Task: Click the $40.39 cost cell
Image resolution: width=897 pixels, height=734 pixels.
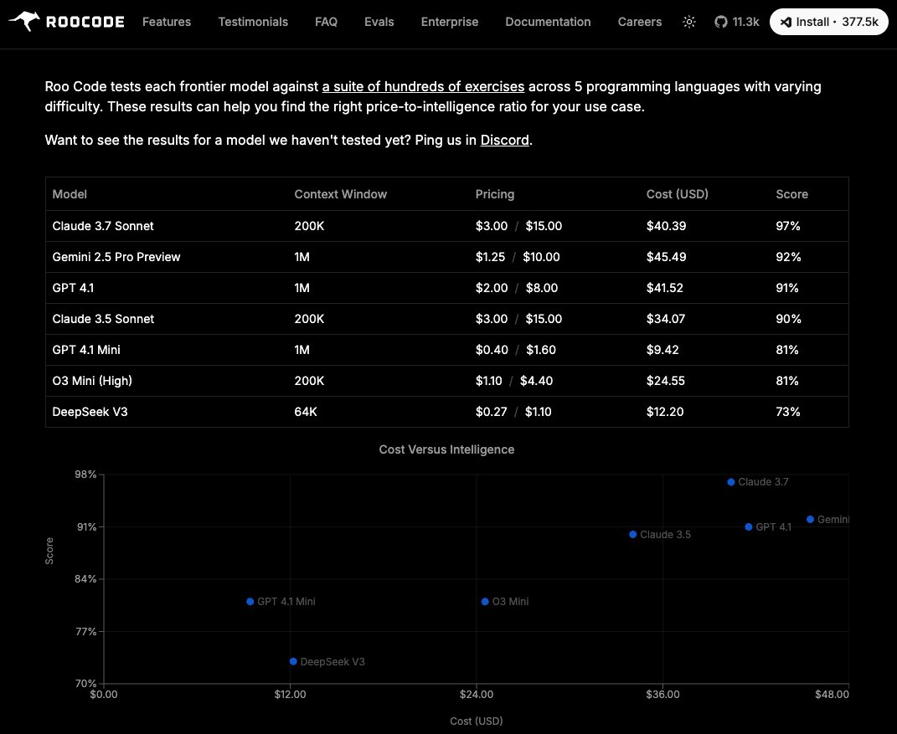Action: pos(666,226)
